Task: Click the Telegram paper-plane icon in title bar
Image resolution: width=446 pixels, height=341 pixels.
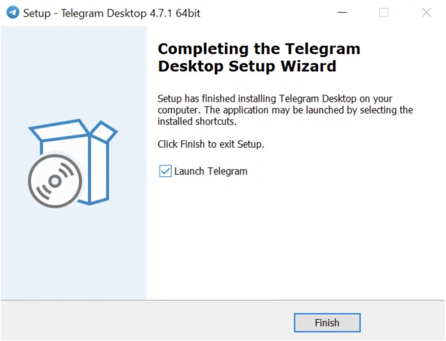Action: tap(13, 13)
